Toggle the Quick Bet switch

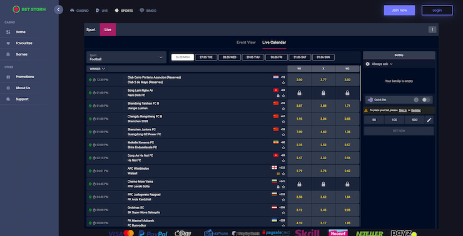(426, 100)
